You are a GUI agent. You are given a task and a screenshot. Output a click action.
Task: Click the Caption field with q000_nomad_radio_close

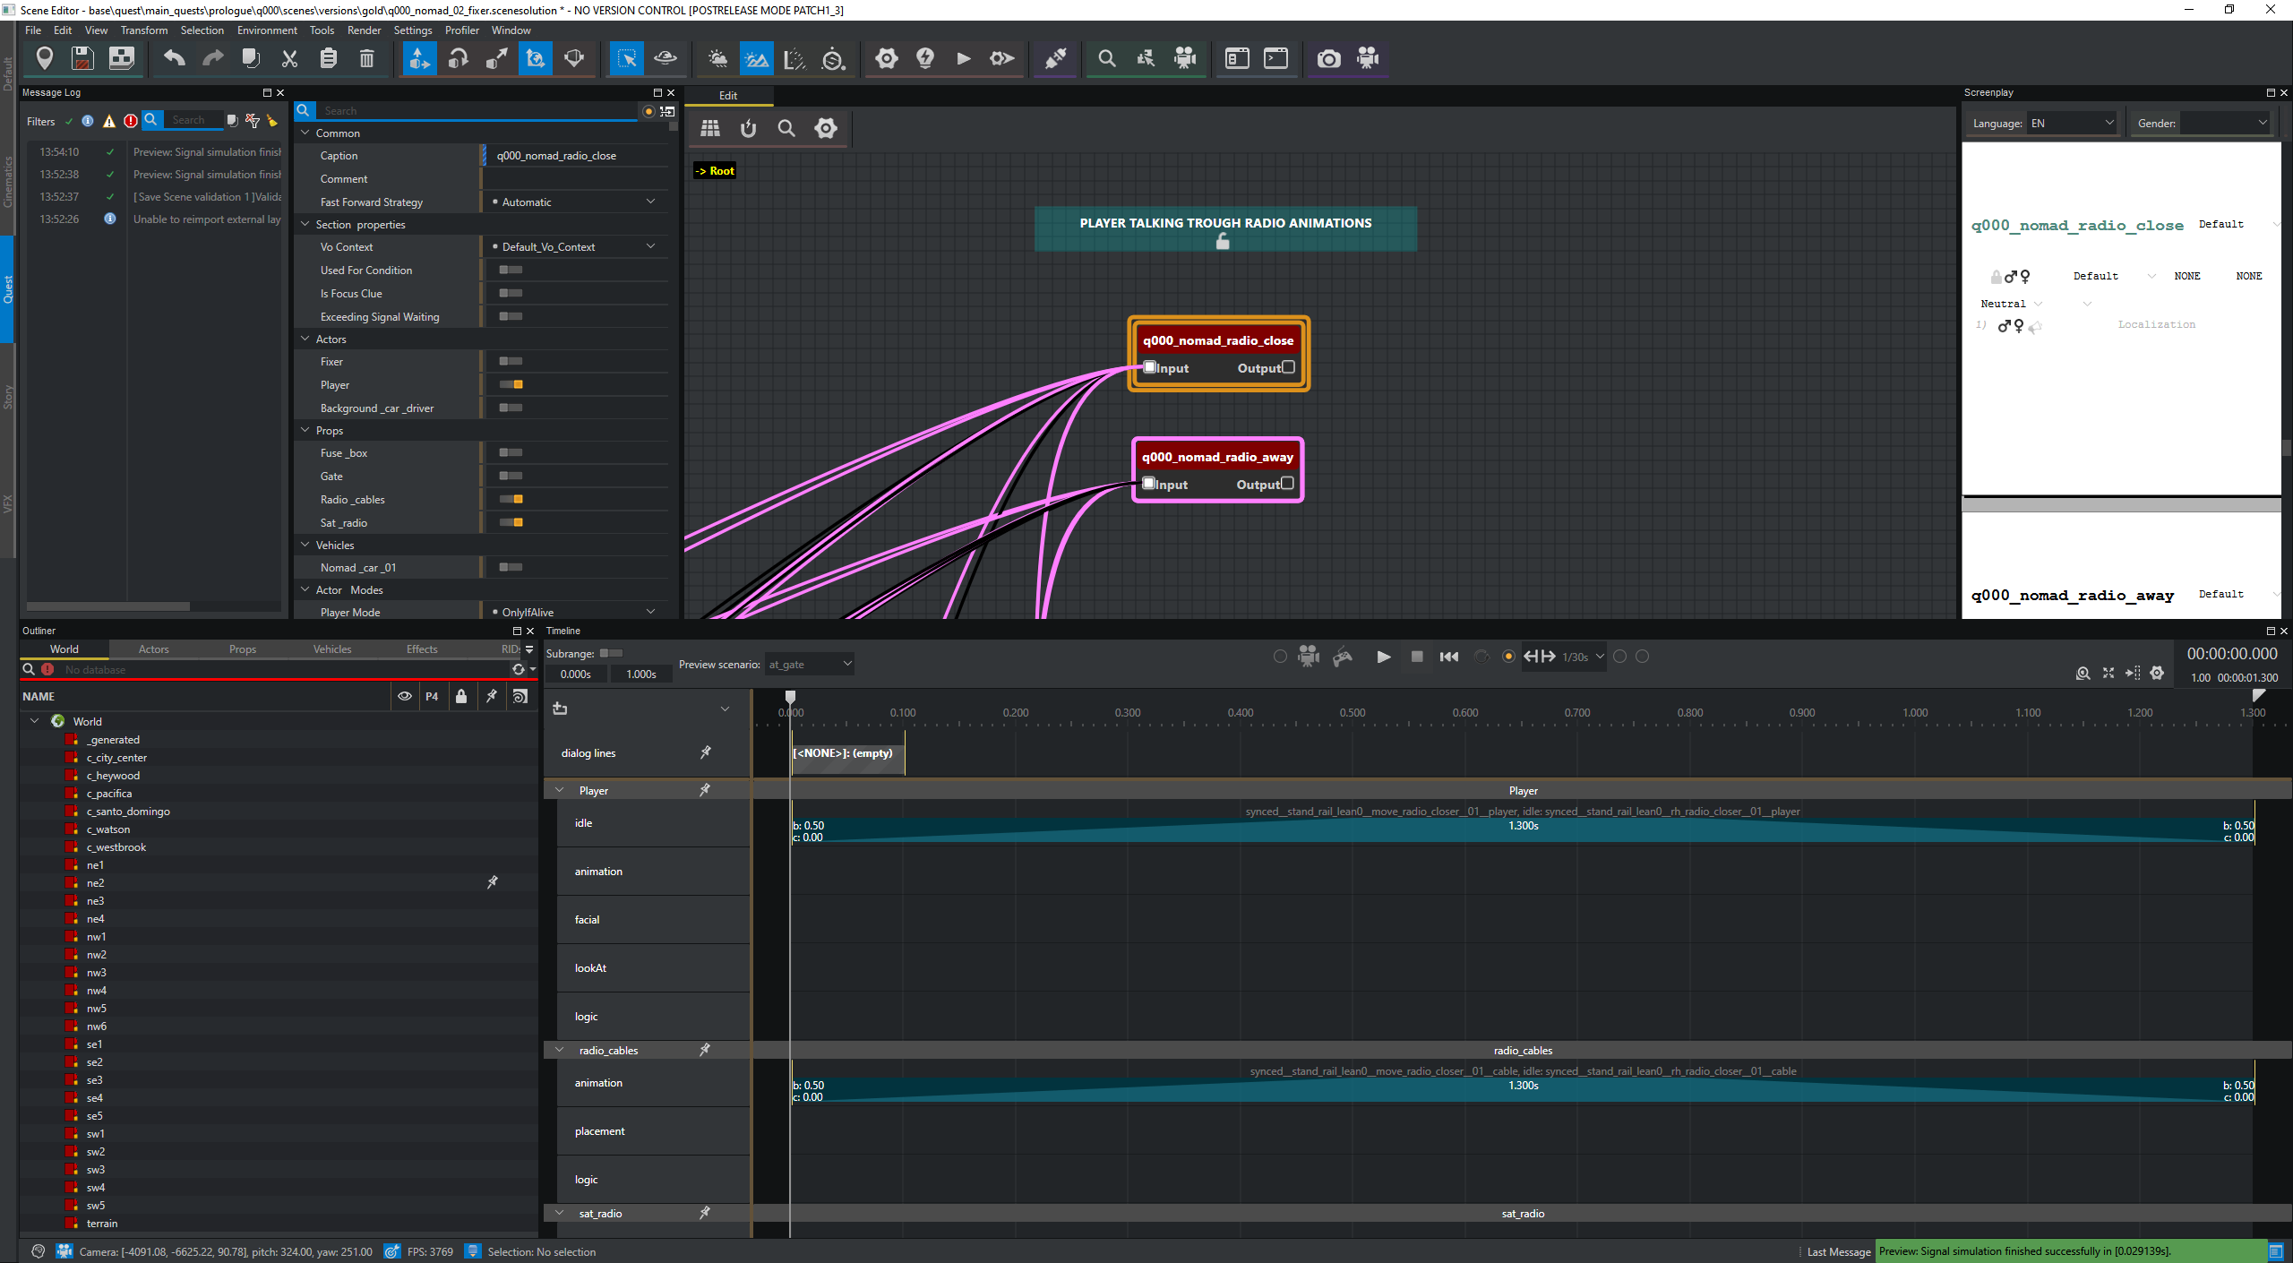point(577,155)
